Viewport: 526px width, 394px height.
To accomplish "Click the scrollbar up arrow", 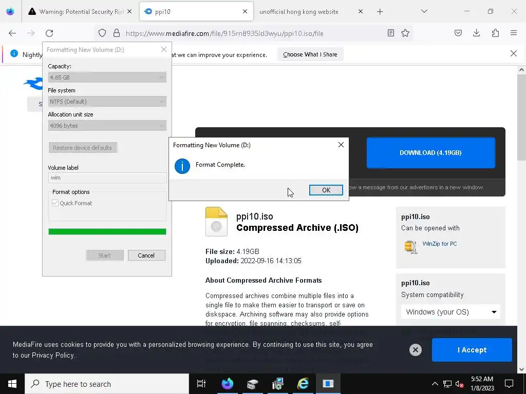I will pyautogui.click(x=521, y=70).
